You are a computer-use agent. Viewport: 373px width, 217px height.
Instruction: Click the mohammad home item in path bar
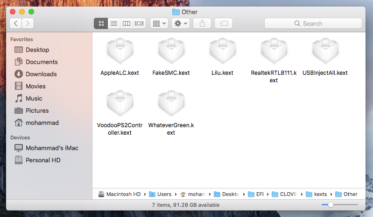tap(193, 194)
